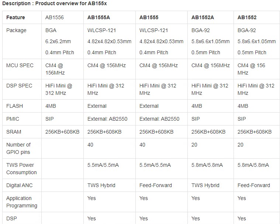This screenshot has height=224, width=280.
Task: Click the Feed-Forward cell under AB1552
Action: coord(253,185)
